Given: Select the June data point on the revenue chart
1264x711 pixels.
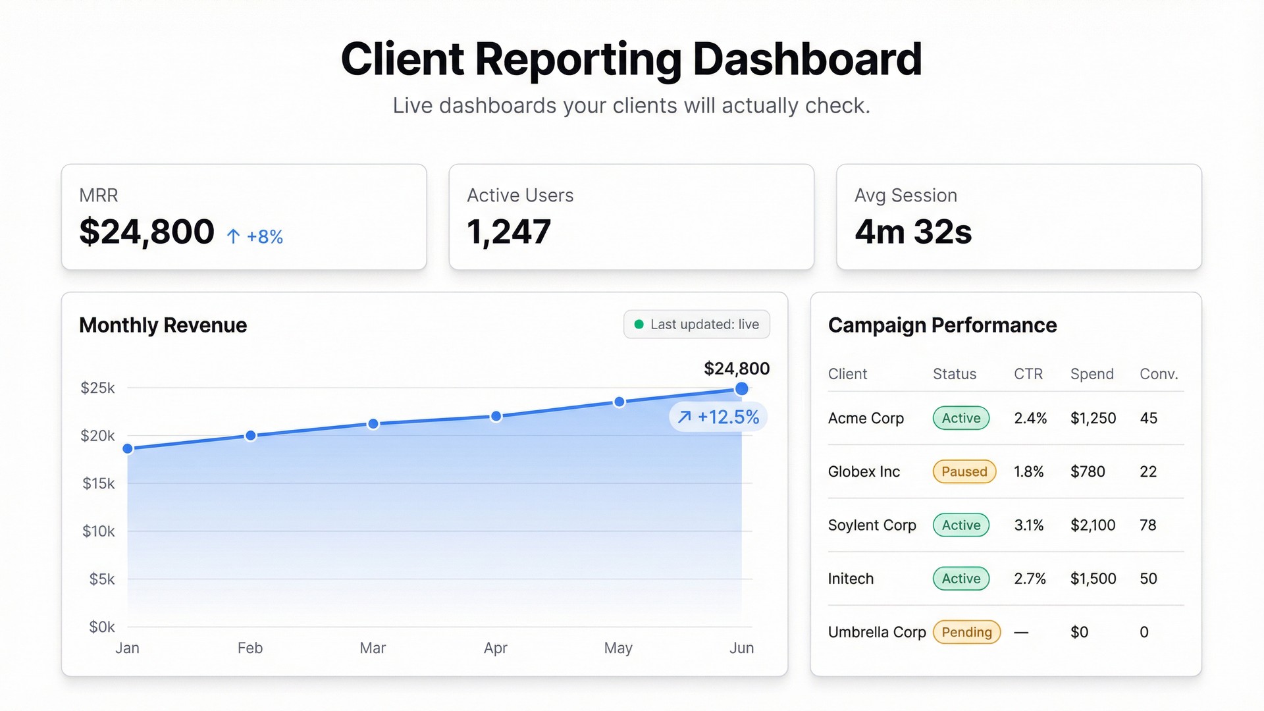Looking at the screenshot, I should tap(742, 389).
